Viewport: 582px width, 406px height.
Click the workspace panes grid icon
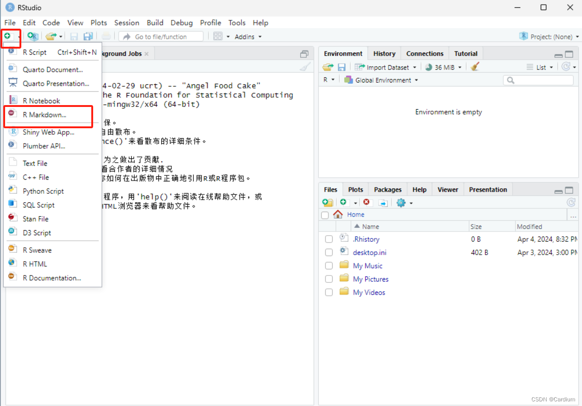[218, 36]
